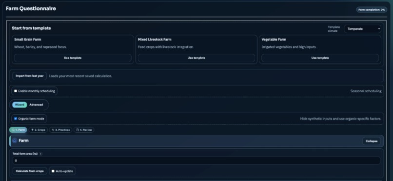Image resolution: width=393 pixels, height=181 pixels.
Task: Click the Total farm area (ha) label
Action: [25, 154]
